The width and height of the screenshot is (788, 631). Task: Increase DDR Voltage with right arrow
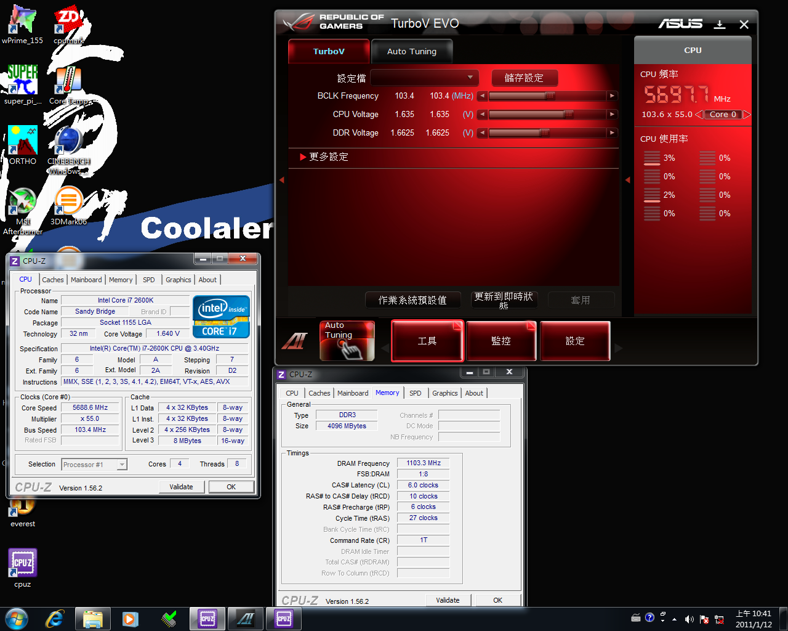612,133
